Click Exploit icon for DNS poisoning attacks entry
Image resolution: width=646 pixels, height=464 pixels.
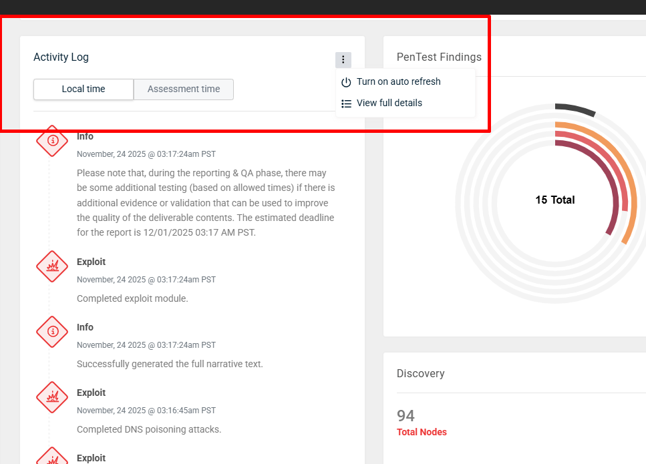point(52,397)
